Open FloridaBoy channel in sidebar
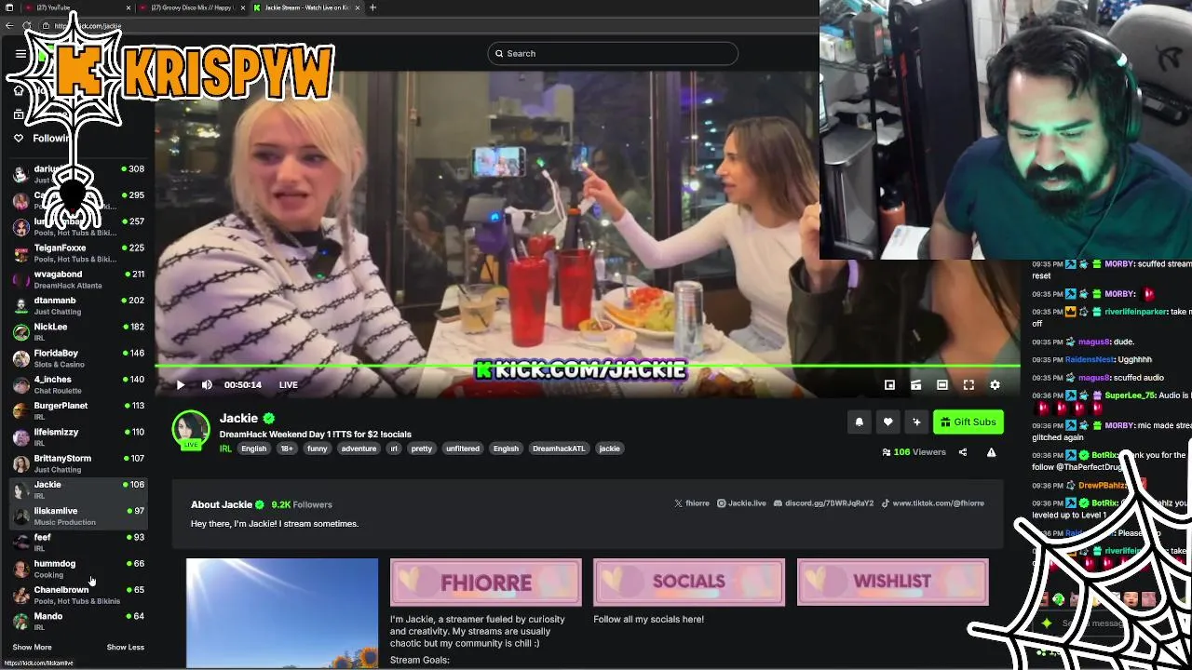Viewport: 1192px width, 670px height. [x=78, y=358]
